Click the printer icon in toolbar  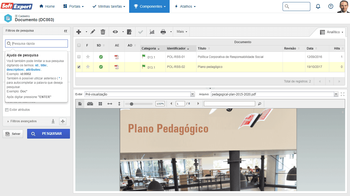click(163, 32)
